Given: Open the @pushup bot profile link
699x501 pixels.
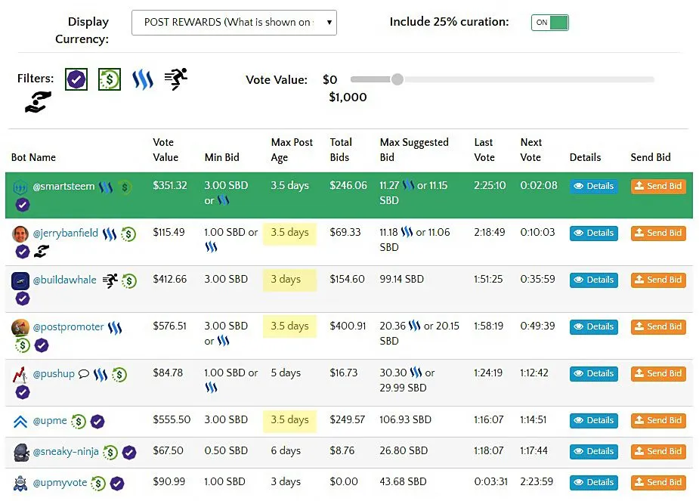Looking at the screenshot, I should click(x=54, y=374).
